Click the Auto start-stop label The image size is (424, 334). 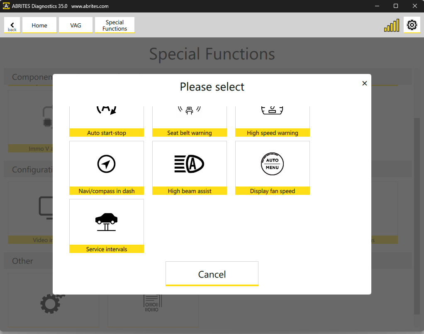pyautogui.click(x=107, y=133)
